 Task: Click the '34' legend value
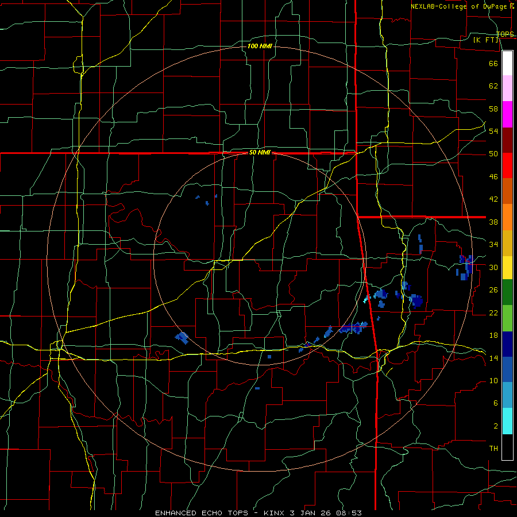pos(493,245)
